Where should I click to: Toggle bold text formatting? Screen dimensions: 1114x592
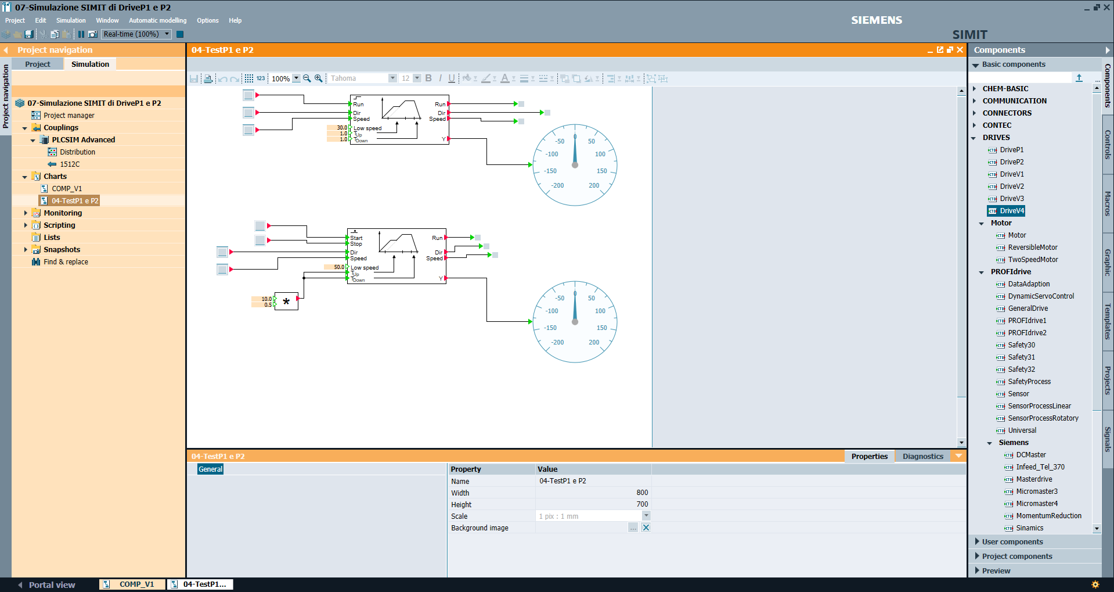[x=428, y=78]
